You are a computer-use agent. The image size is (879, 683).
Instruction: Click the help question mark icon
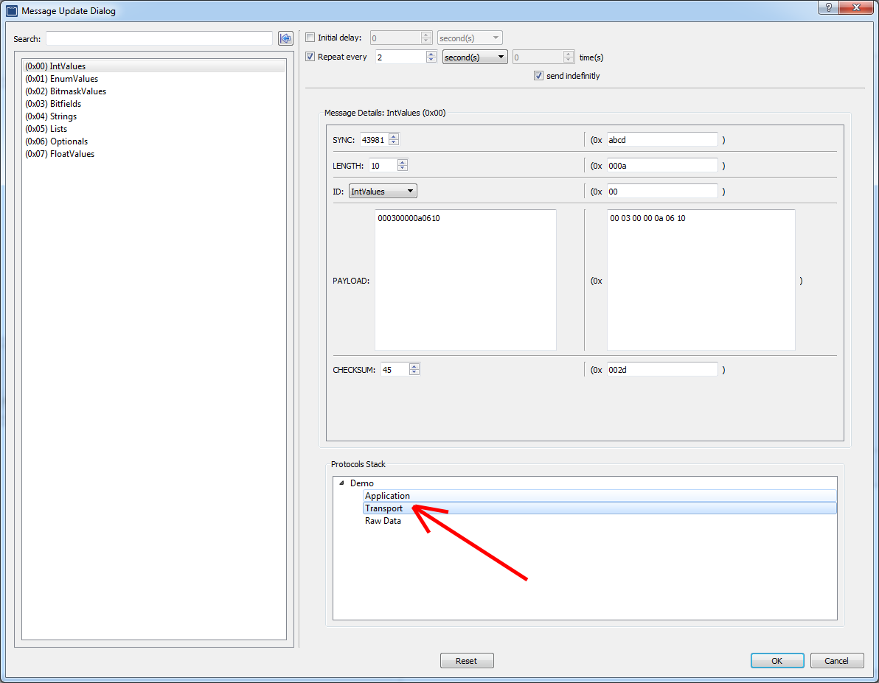[x=830, y=8]
